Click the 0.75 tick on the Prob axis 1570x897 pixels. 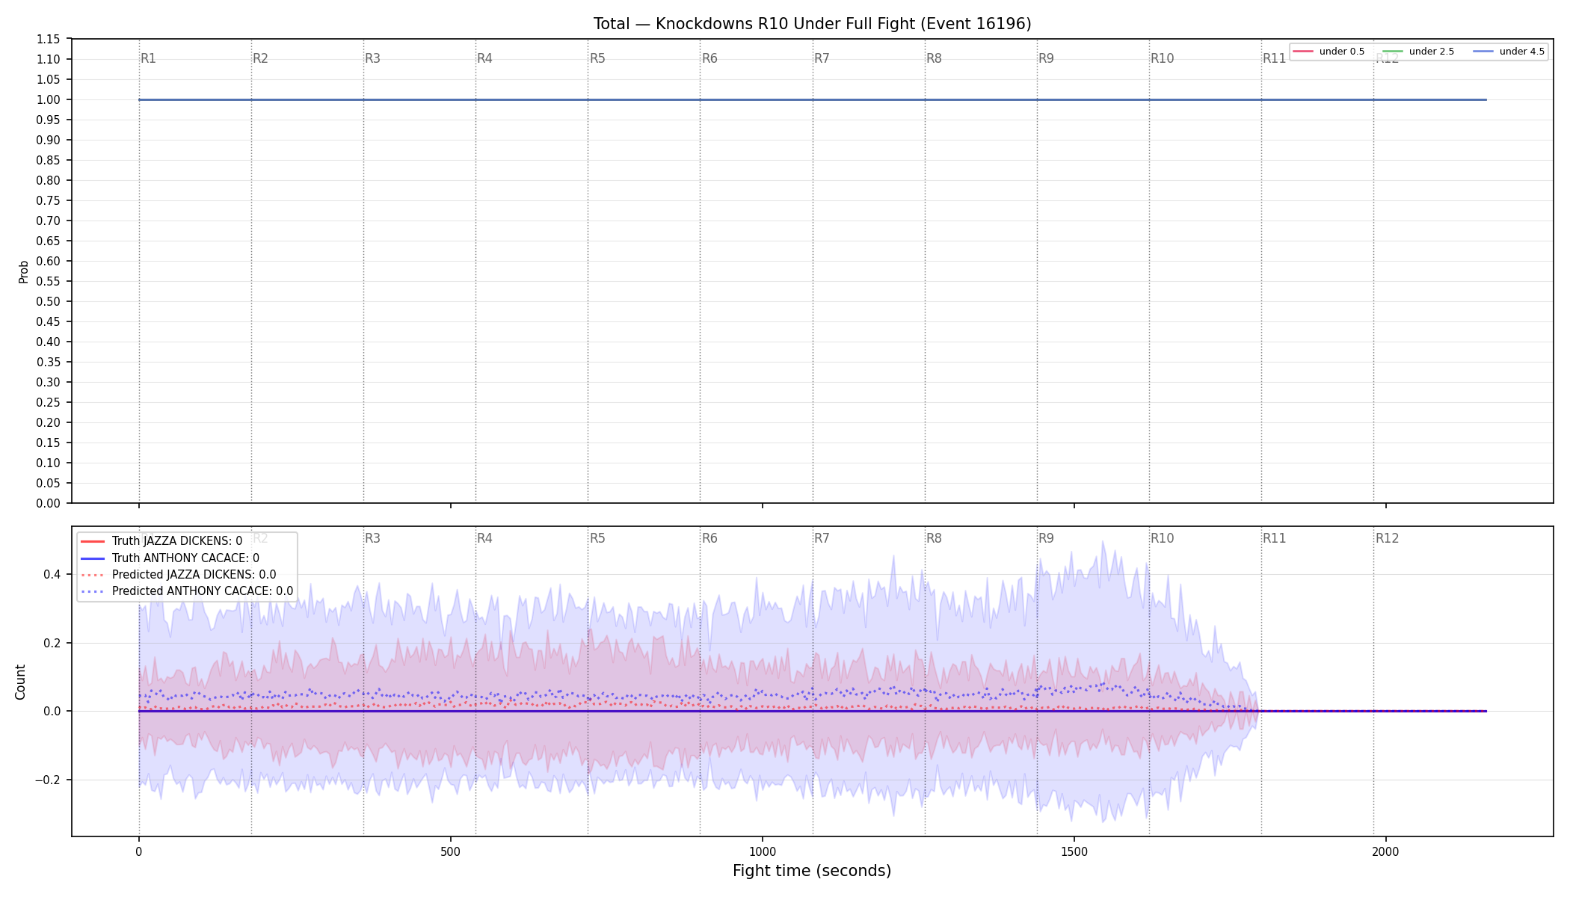49,201
